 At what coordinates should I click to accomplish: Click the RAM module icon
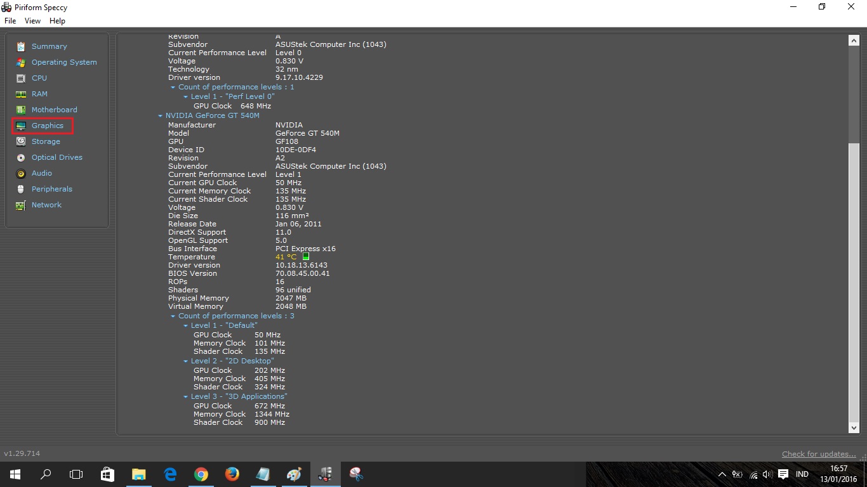21,94
